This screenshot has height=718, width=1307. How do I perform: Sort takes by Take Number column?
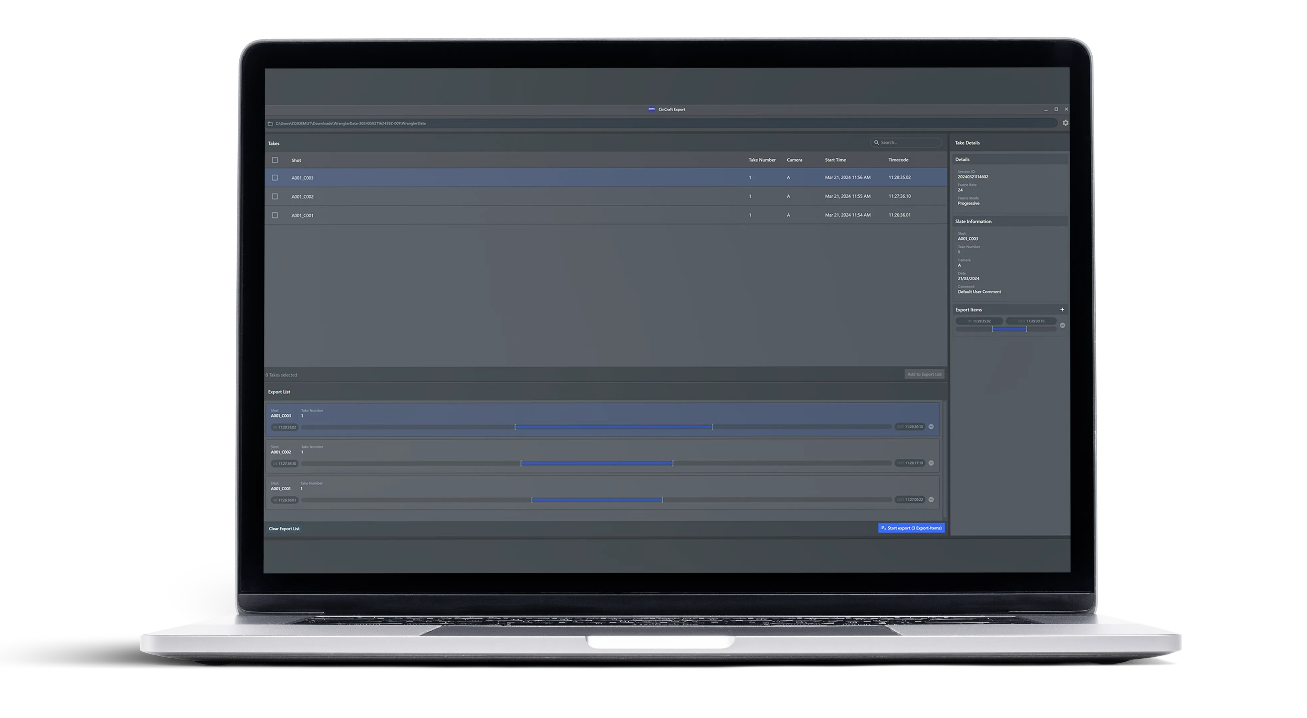pyautogui.click(x=762, y=160)
